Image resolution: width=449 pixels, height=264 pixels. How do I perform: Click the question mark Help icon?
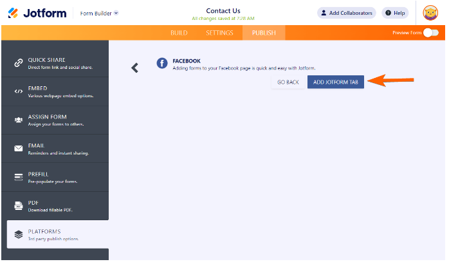pos(389,13)
